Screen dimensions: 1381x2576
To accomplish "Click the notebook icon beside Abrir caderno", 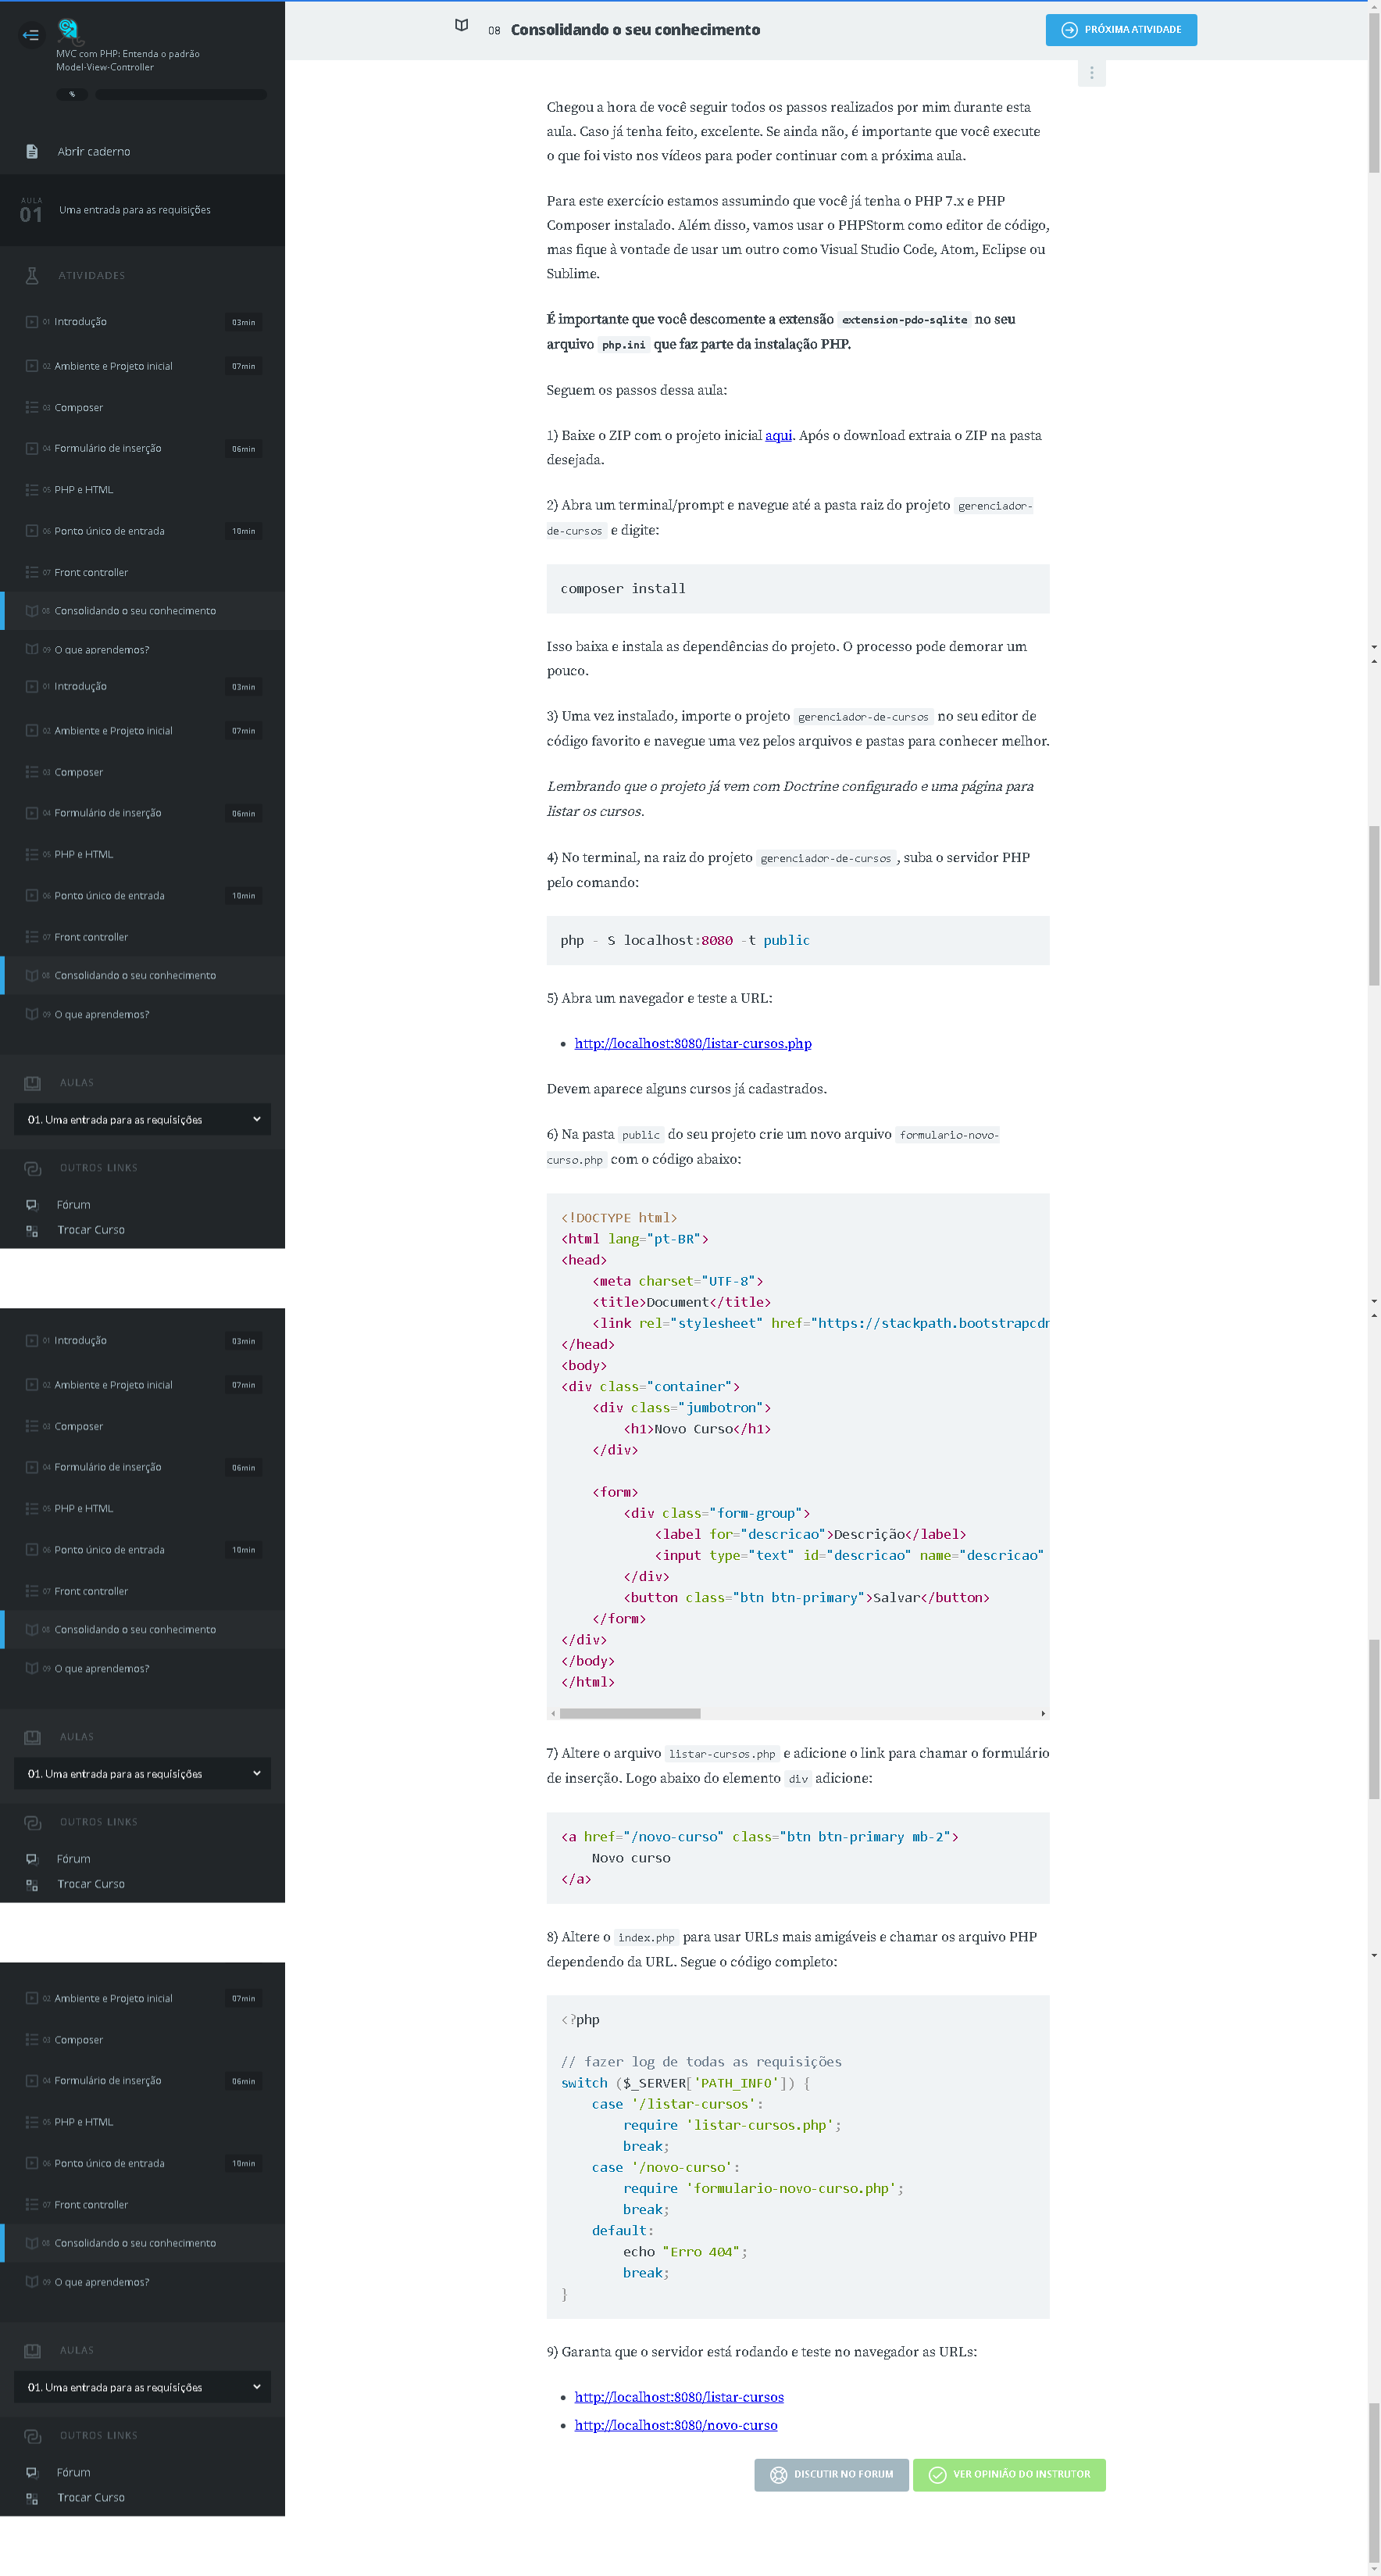I will click(x=32, y=152).
